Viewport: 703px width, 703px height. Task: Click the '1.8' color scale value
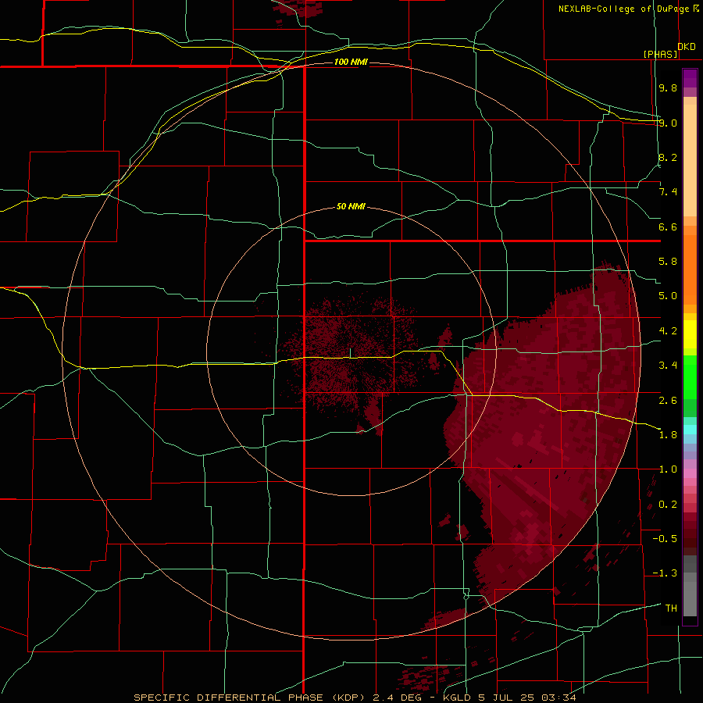[668, 435]
